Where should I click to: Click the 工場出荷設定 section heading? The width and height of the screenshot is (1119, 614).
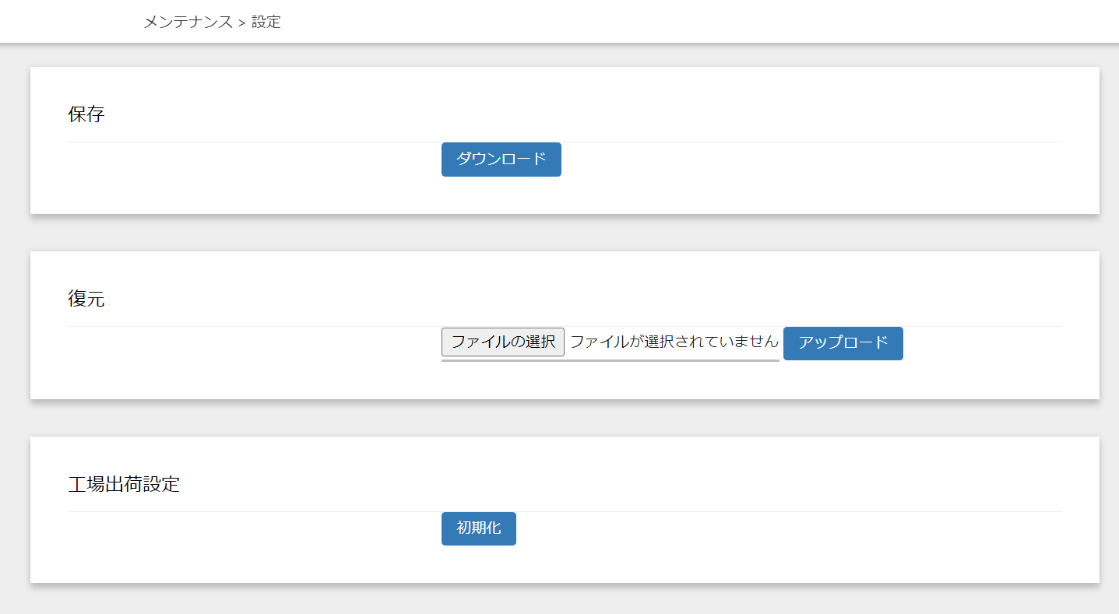click(124, 484)
